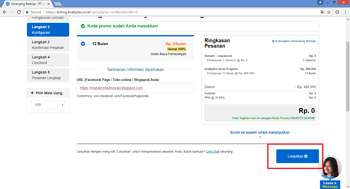Go to the Pengaturan Domain step
The image size is (350, 189).
(48, 19)
